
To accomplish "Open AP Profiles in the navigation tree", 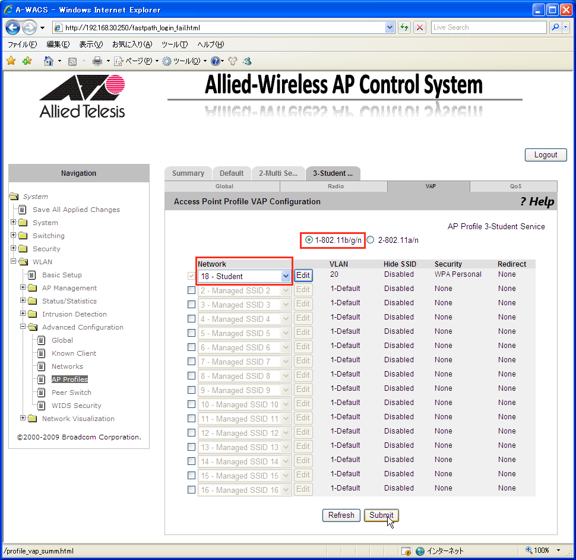I will tap(70, 379).
